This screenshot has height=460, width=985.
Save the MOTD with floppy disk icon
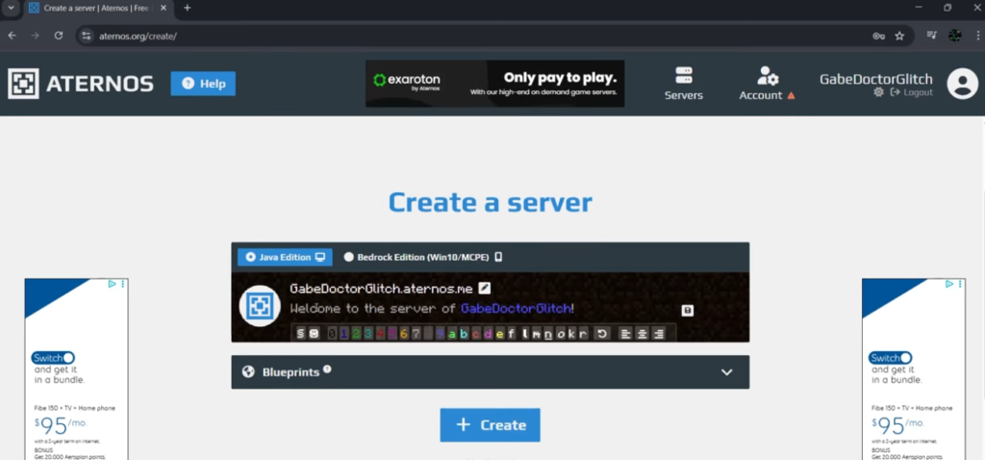point(687,311)
